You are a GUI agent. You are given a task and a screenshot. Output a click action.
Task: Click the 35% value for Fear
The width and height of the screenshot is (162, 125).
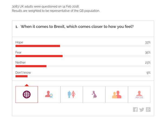click(x=147, y=53)
